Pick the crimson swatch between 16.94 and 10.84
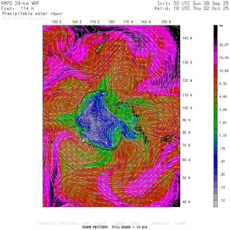This screenshot has width=230, height=230. [215, 67]
